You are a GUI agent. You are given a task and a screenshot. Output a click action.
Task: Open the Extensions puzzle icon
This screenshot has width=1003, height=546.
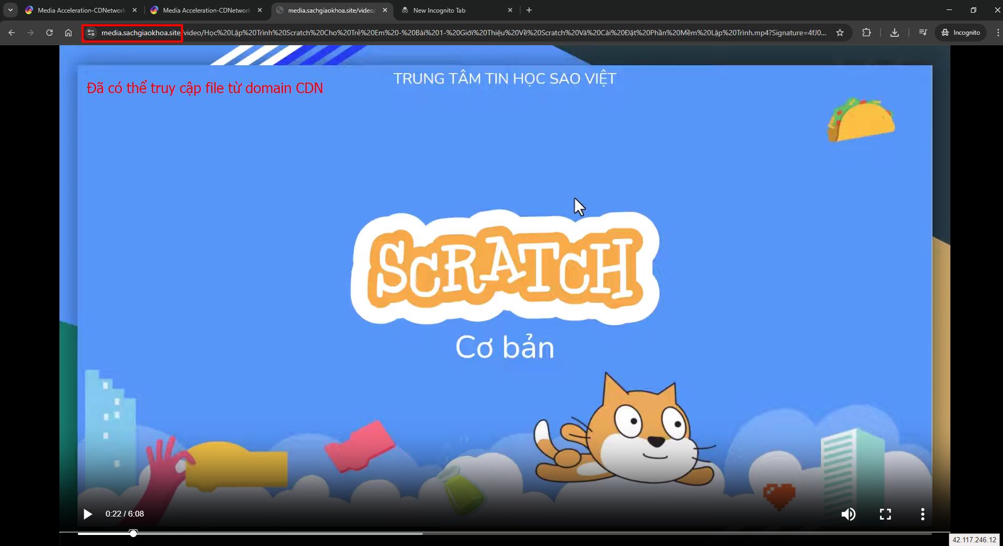[866, 33]
